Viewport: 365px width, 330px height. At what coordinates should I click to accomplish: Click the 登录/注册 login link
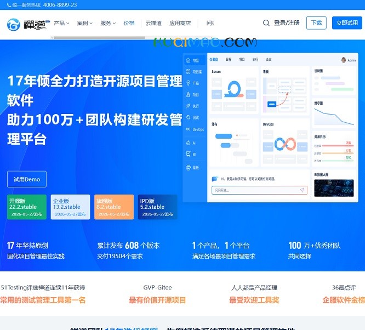[287, 23]
